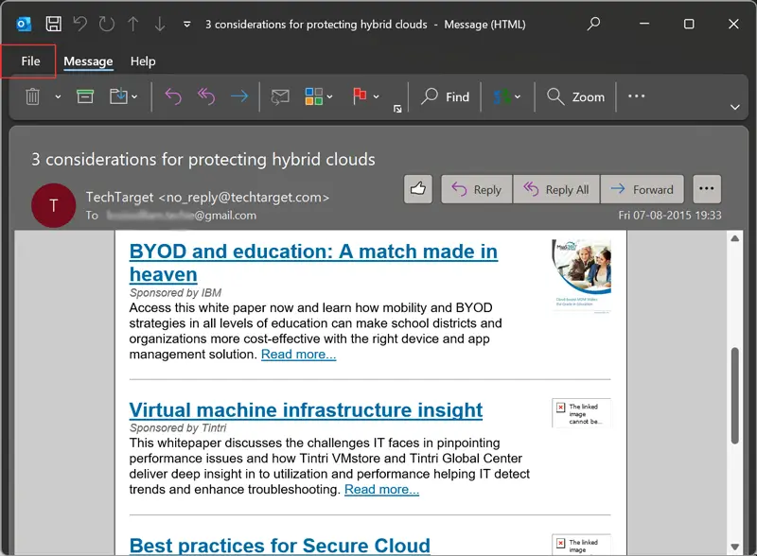This screenshot has height=556, width=757.
Task: Click the Move to folder icon
Action: [x=118, y=96]
